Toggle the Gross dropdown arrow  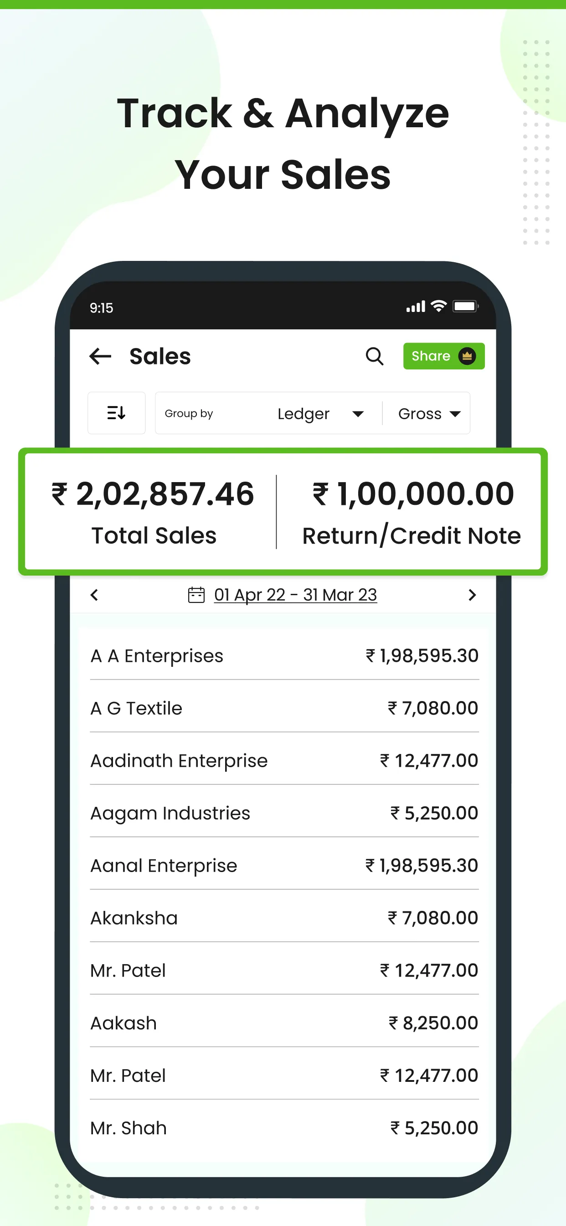(455, 414)
